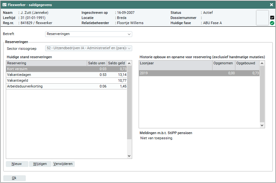The height and width of the screenshot is (183, 276).
Task: Select the Arbeidsduurverkorting row
Action: pos(46,87)
